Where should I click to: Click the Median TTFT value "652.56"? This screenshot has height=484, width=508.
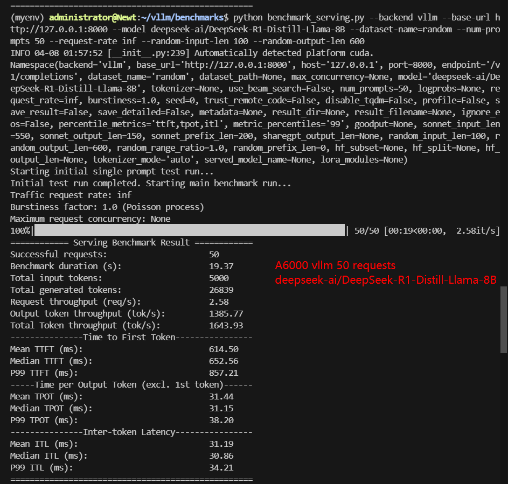[x=224, y=361]
